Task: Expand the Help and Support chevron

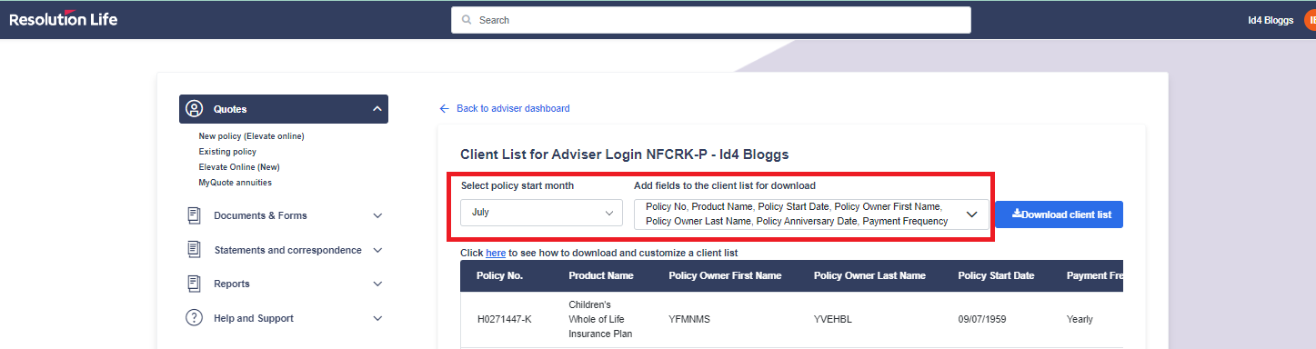Action: (x=377, y=318)
